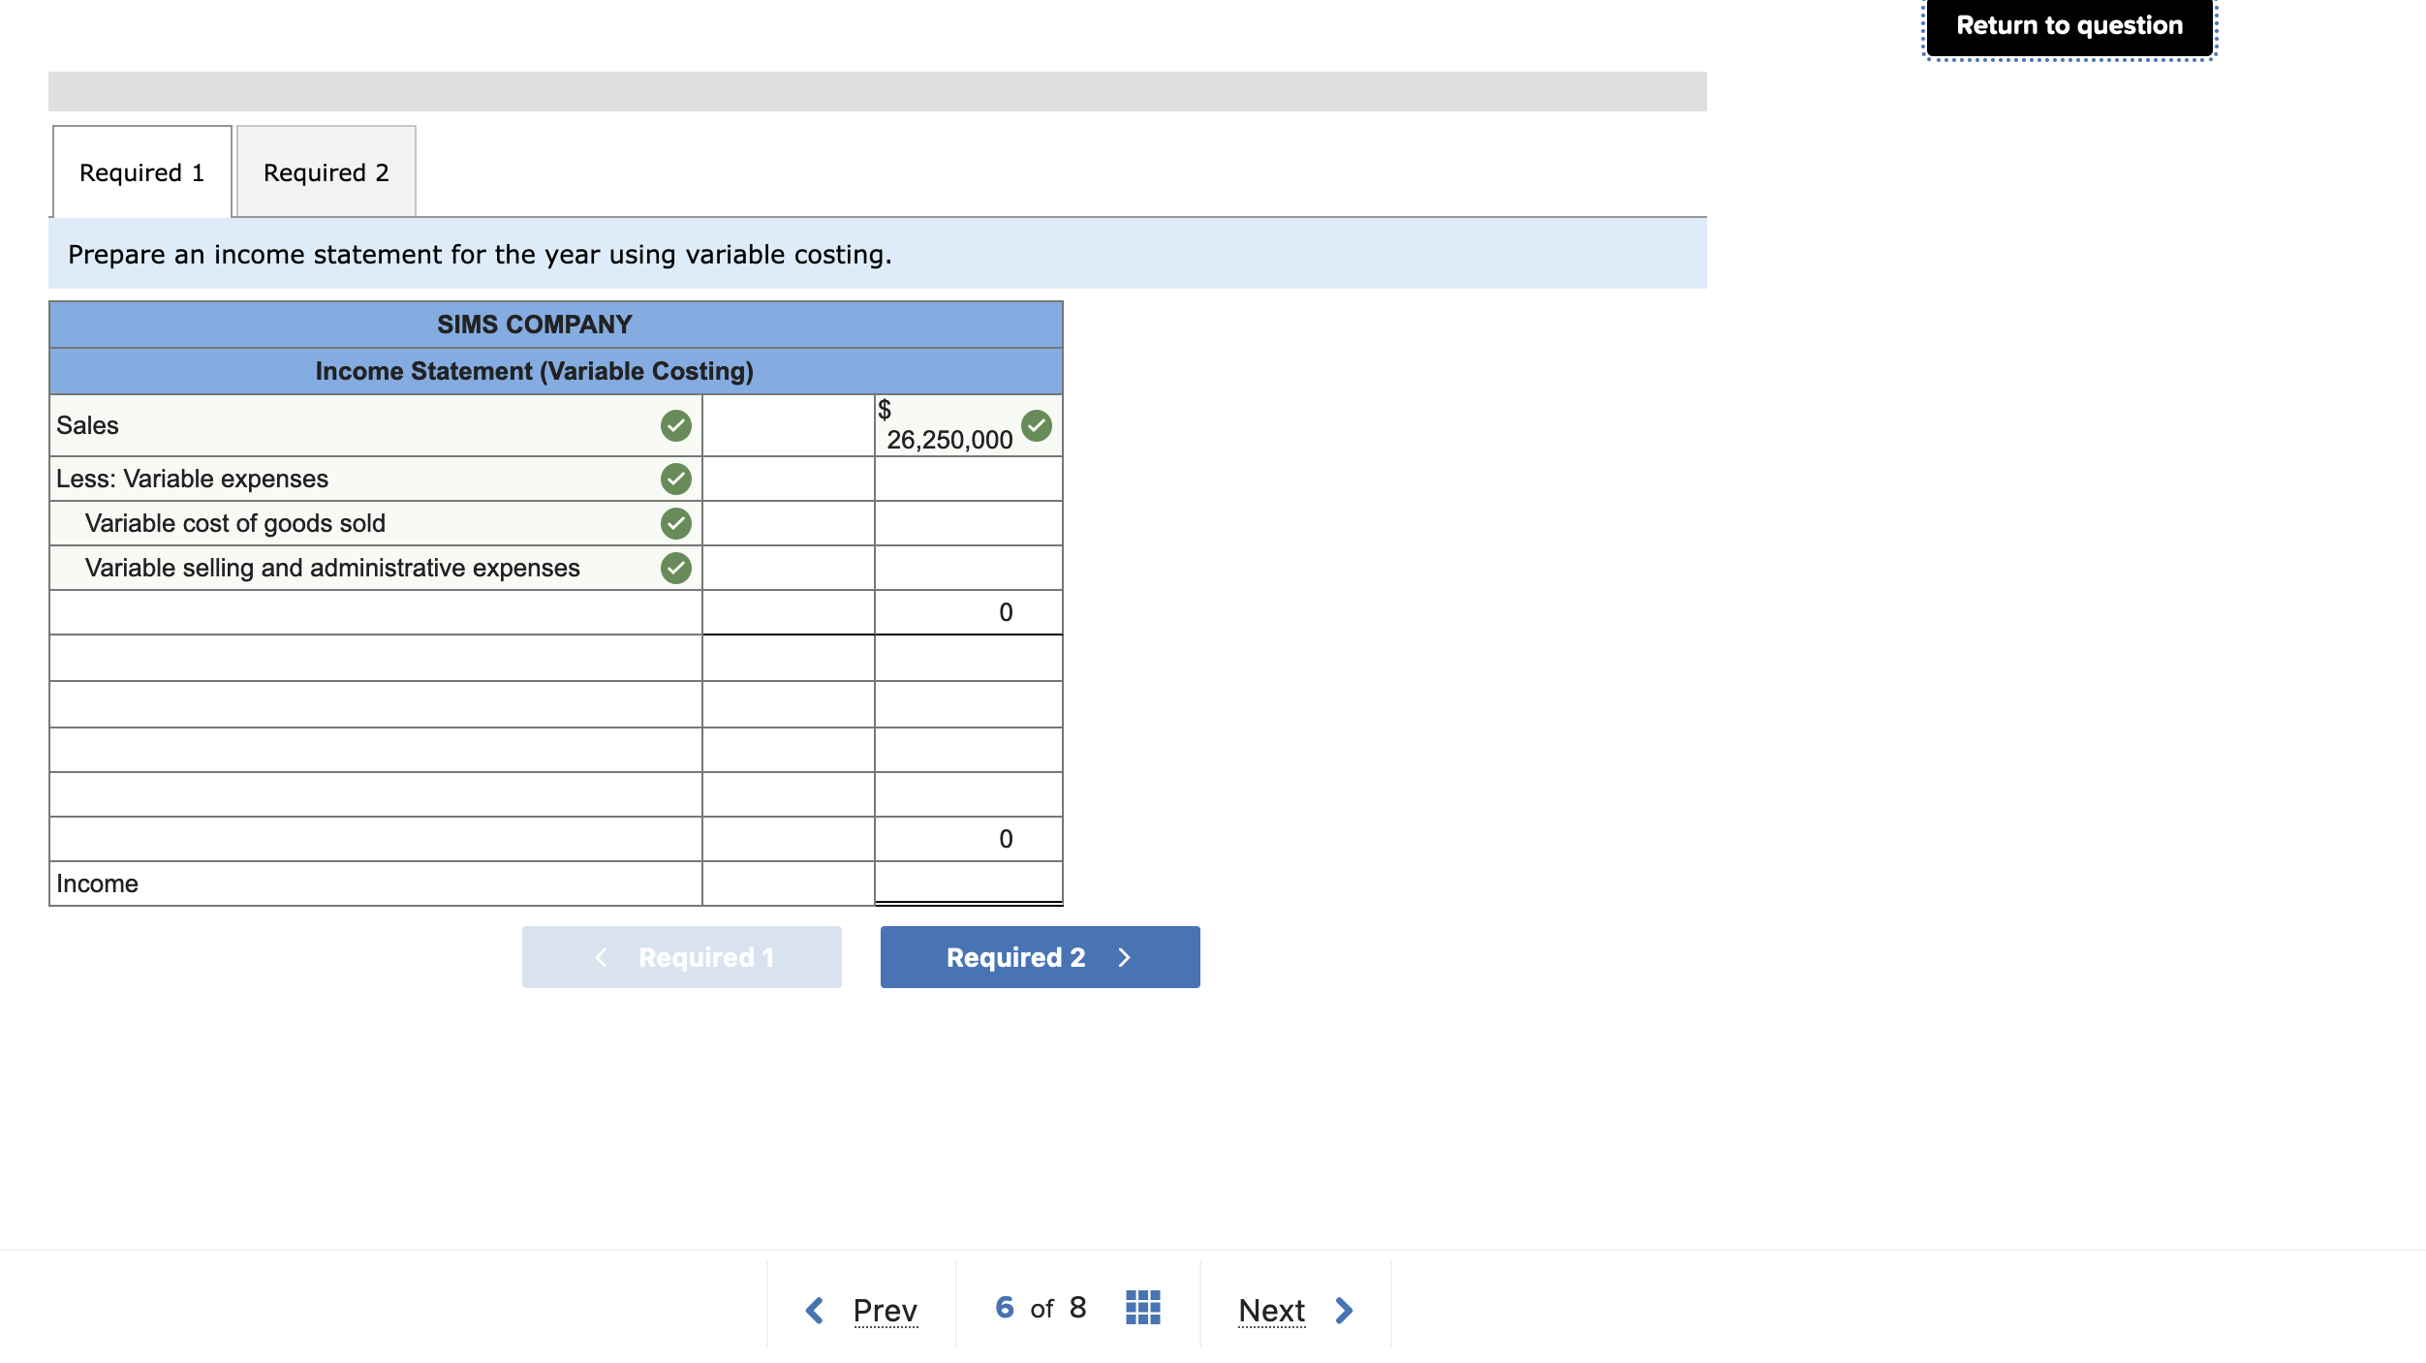
Task: Select the Income amount cell
Action: (x=967, y=883)
